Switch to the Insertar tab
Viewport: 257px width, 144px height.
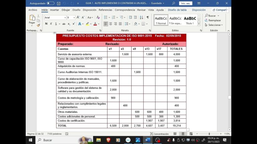[x=55, y=10]
